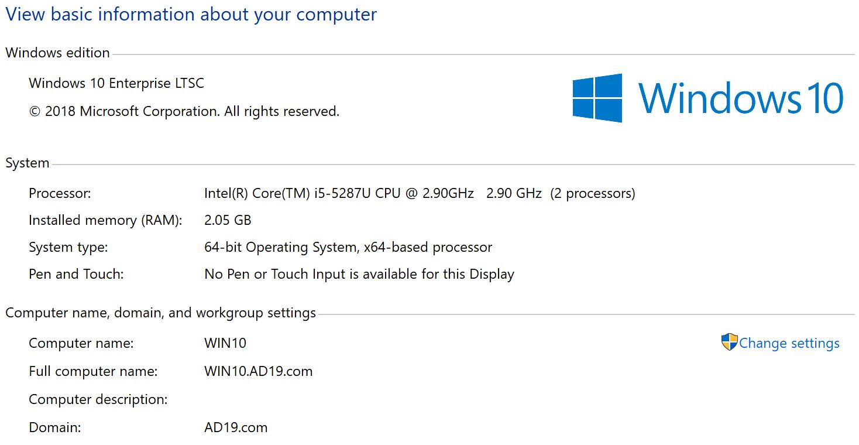Viewport: 859px width, 445px height.
Task: Click the Processor label
Action: pyautogui.click(x=60, y=193)
